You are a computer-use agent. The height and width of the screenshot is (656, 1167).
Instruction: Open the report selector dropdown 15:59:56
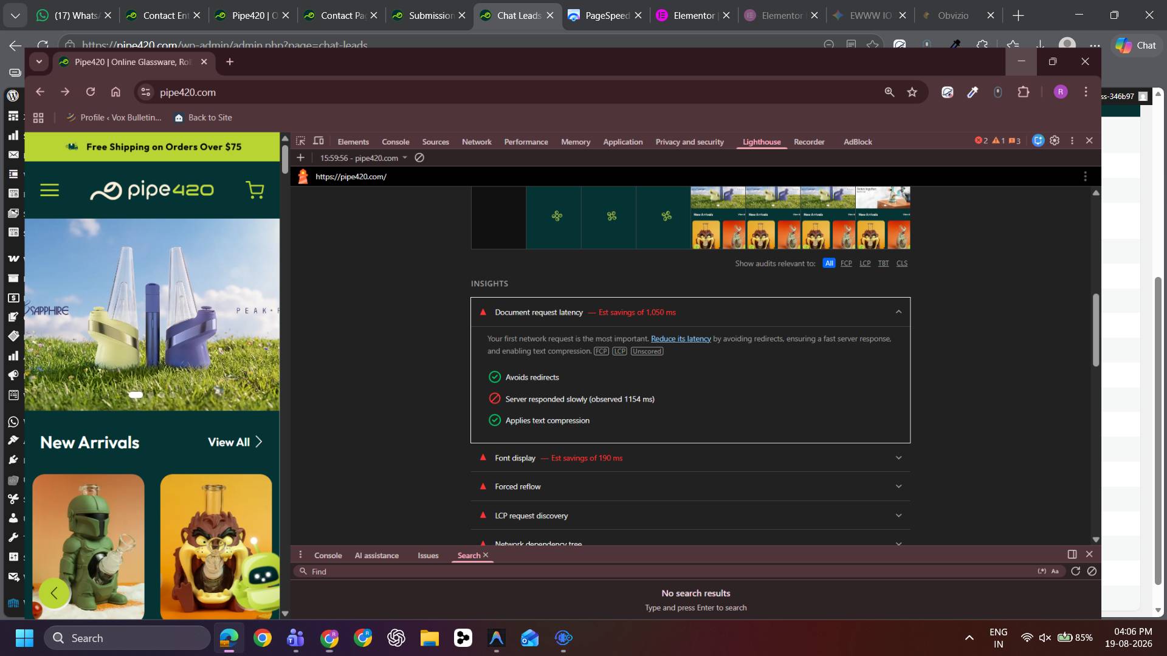click(363, 158)
